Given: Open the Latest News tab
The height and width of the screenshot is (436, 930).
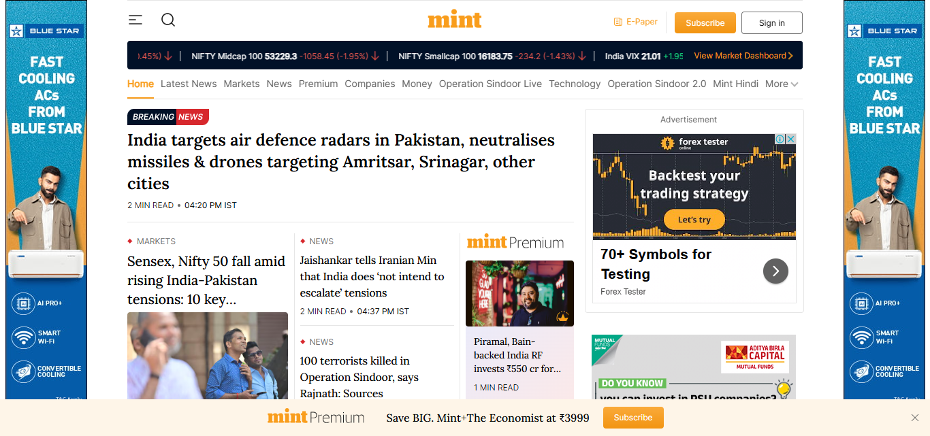Looking at the screenshot, I should coord(189,84).
